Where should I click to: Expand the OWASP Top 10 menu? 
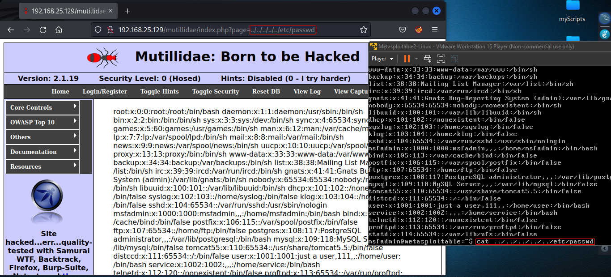42,122
